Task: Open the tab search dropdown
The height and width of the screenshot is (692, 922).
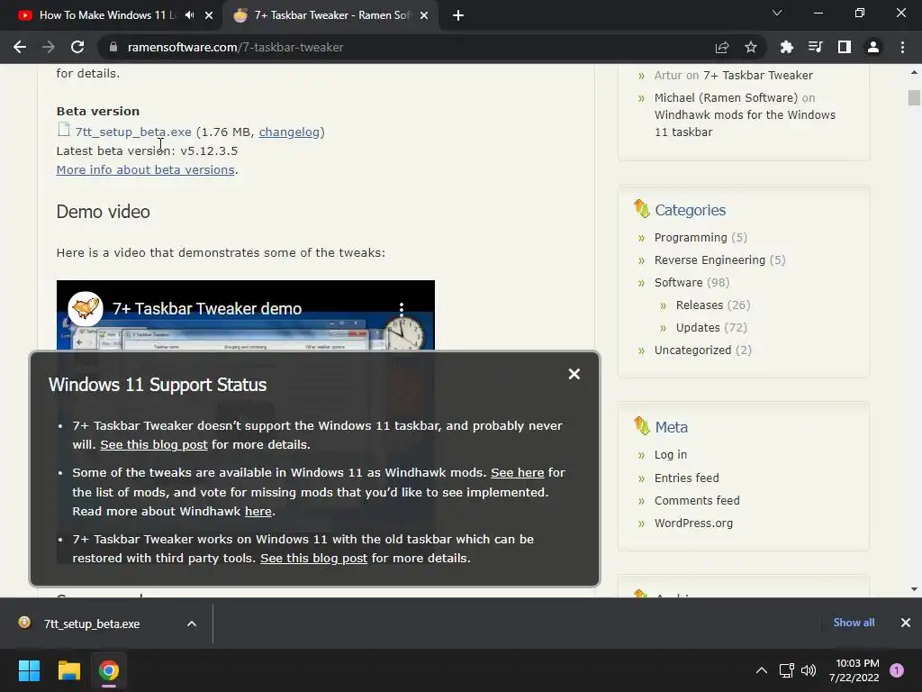Action: (x=777, y=13)
